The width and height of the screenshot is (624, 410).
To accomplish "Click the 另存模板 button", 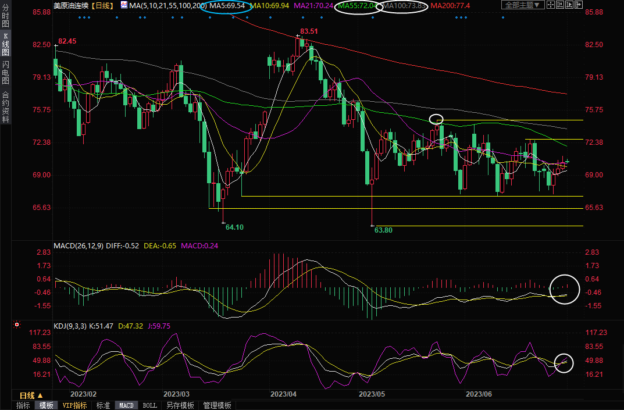I will pyautogui.click(x=180, y=405).
